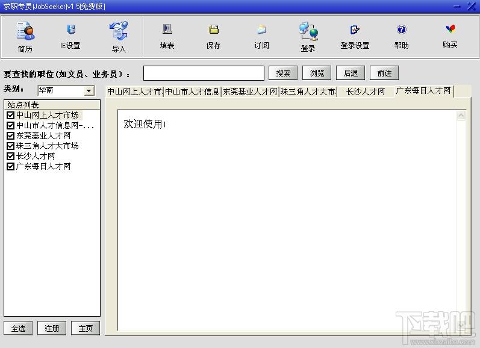Screen dimensions: 480x348
Task: Open the 简历 (resume) toolbar icon
Action: tap(25, 36)
